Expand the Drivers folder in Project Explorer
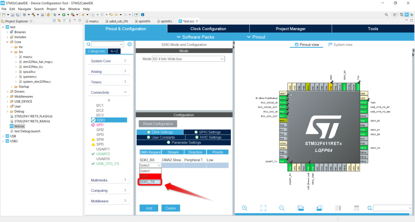Screen dimensions: 415x222 8,92
